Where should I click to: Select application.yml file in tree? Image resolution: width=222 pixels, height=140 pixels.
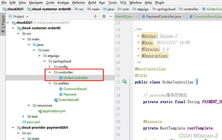pos(54,111)
